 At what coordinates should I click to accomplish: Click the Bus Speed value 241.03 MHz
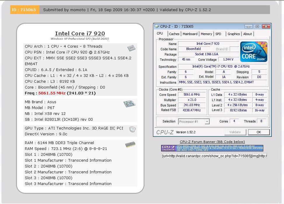[x=192, y=105]
